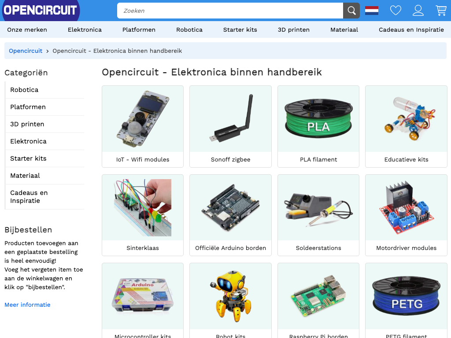Image resolution: width=451 pixels, height=338 pixels.
Task: Open the Soldeerstations image
Action: [x=318, y=208]
